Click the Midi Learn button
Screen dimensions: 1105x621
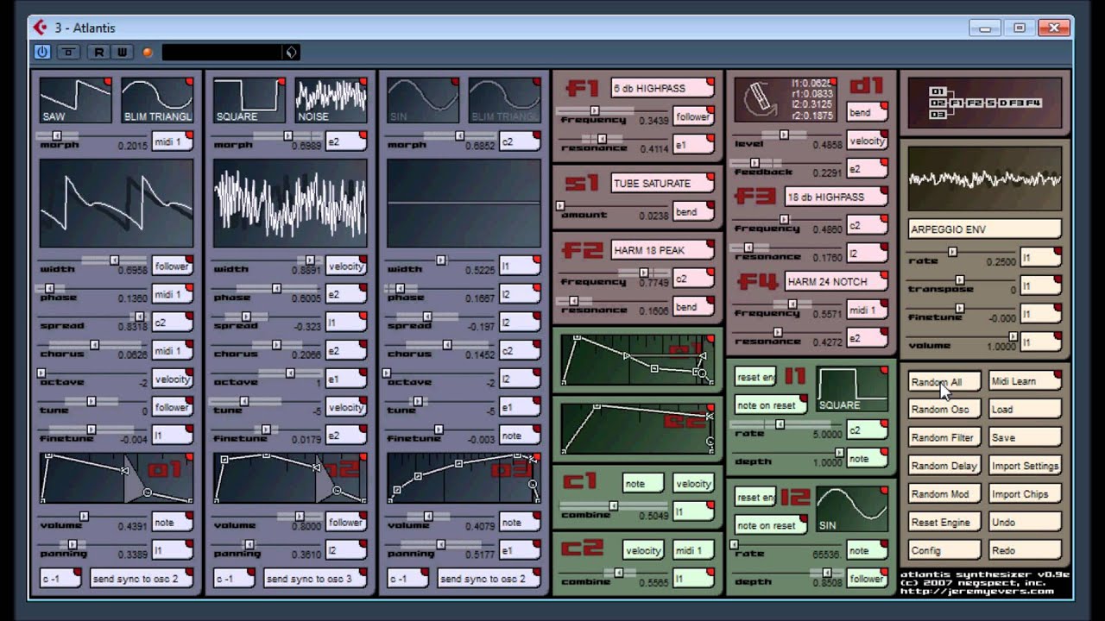pos(1026,381)
